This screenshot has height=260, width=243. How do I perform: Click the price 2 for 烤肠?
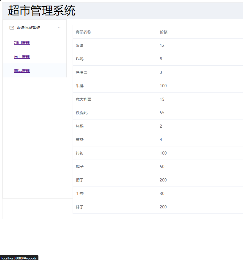[161, 126]
